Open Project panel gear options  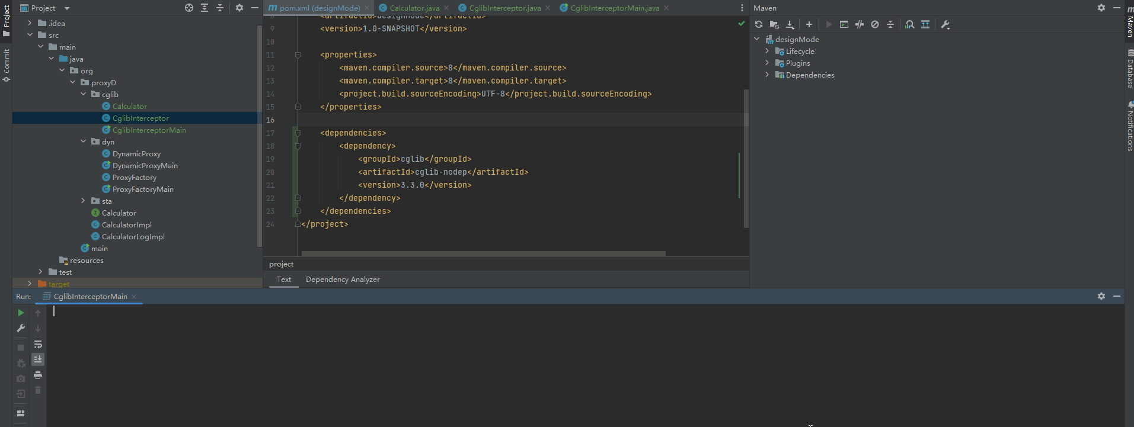[x=239, y=8]
